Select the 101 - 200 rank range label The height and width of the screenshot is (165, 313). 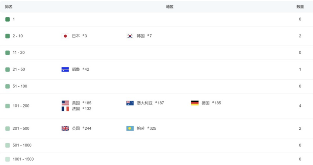21,106
